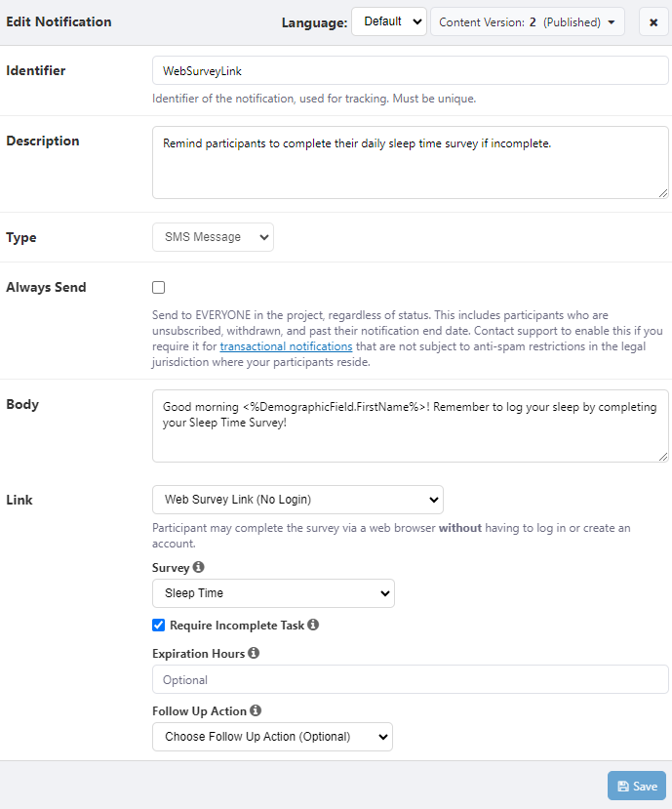Click the Body textarea resize handle
The width and height of the screenshot is (672, 809).
pos(663,456)
